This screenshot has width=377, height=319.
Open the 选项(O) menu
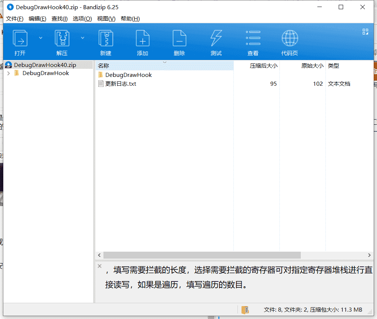pos(82,19)
